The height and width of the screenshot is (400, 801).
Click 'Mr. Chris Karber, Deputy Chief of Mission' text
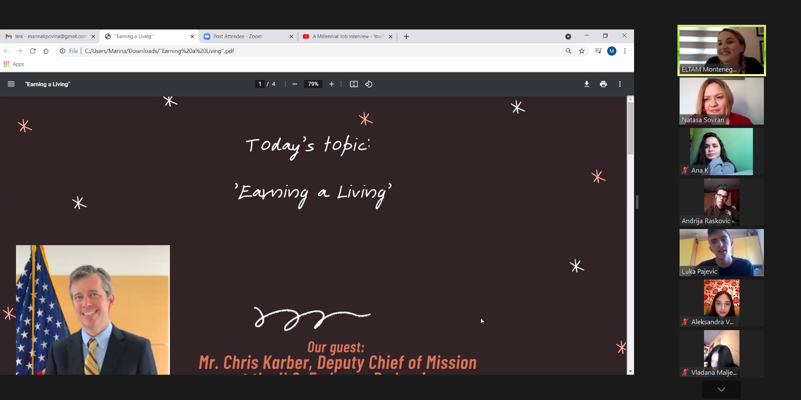338,363
